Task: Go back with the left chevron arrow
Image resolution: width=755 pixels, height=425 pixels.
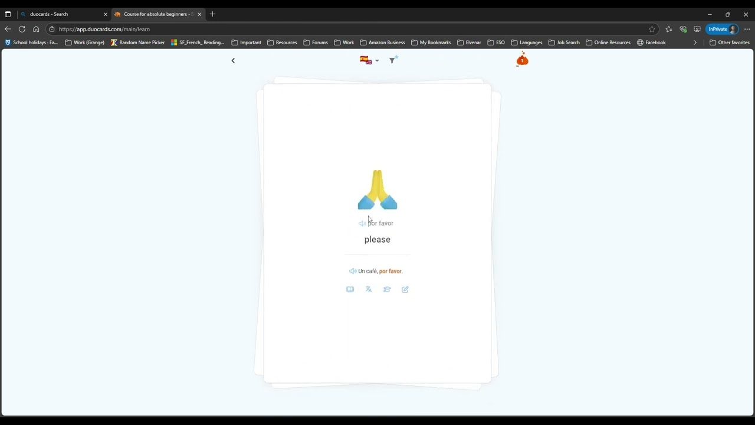Action: (x=233, y=60)
